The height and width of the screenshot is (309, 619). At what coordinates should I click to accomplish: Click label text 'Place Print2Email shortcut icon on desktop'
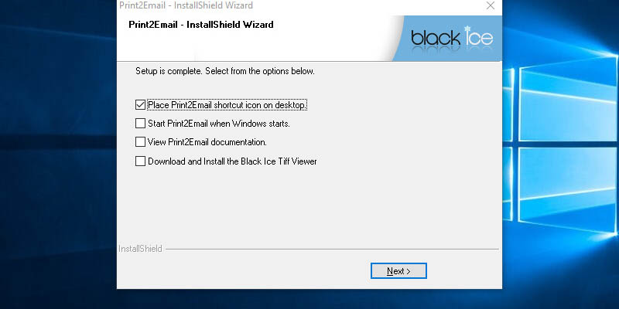pos(227,104)
